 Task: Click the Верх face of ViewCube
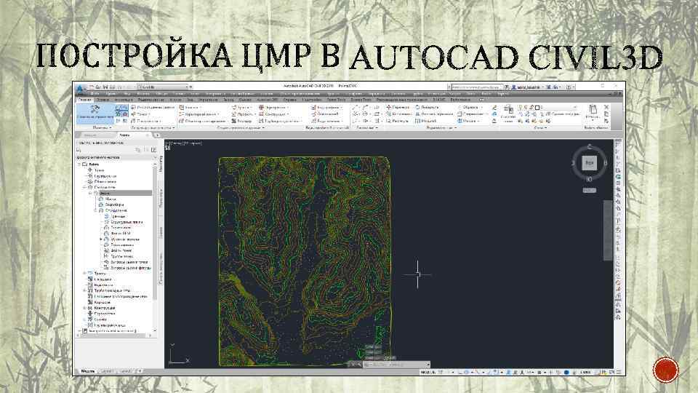tap(590, 162)
